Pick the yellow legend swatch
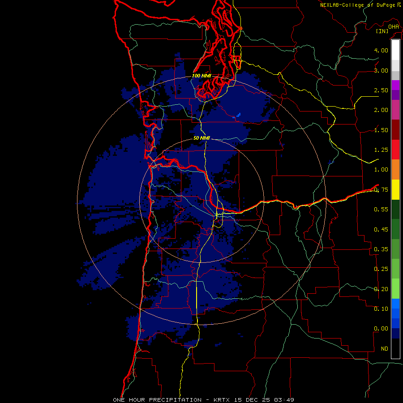The width and height of the screenshot is (403, 403). 395,189
